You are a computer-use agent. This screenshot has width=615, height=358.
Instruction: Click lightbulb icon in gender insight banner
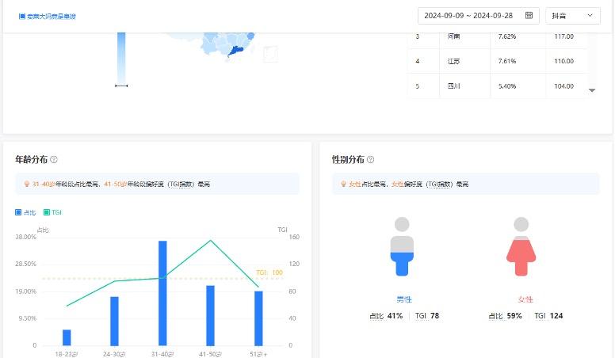pos(343,184)
